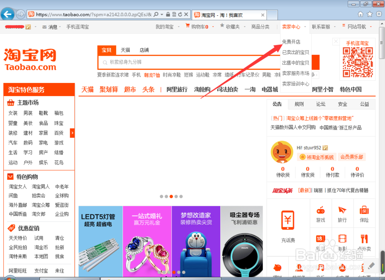Switch to the 论坛 notice tab
Viewport: 385px width, 280px height.
[321, 104]
